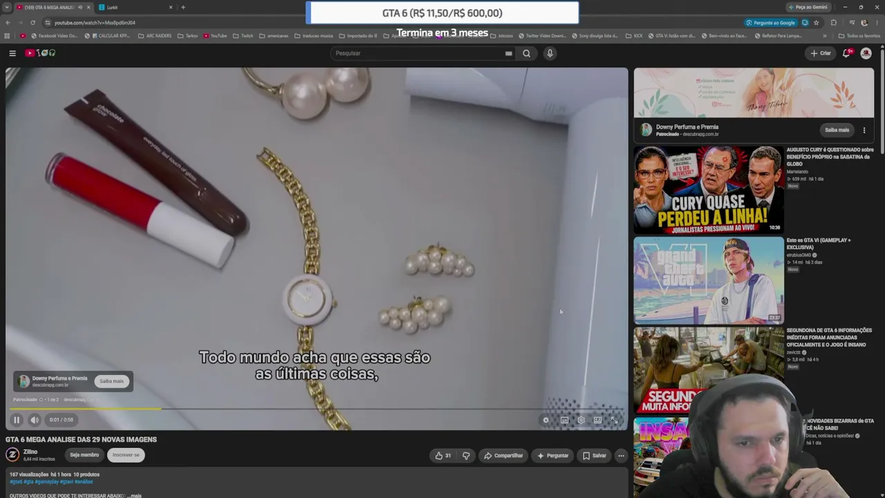Open the Downy Perfuma e Premia ad banner
The image size is (885, 498).
coord(754,93)
